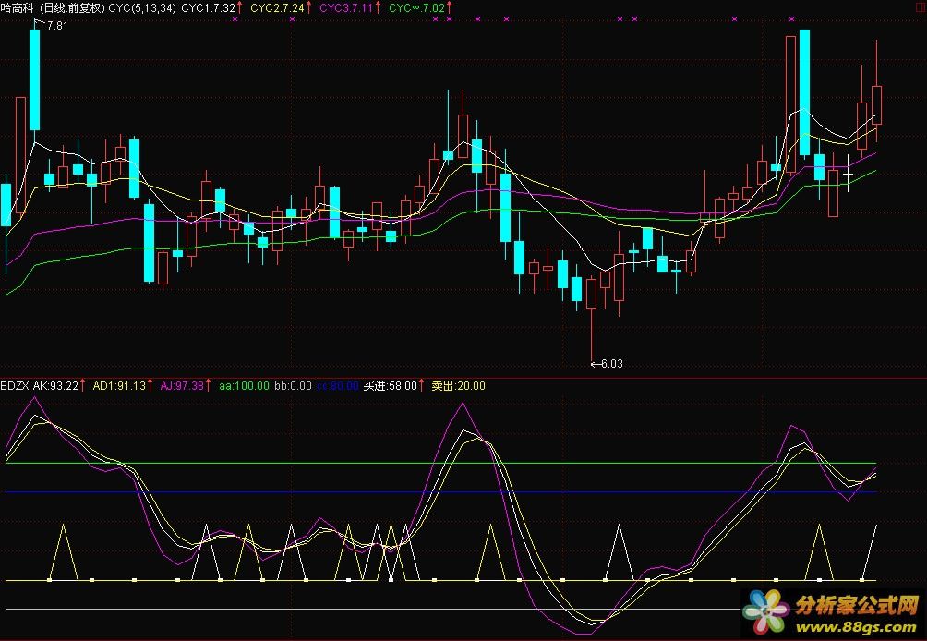
Task: Click the 买进:58.00 buy value
Action: point(391,386)
